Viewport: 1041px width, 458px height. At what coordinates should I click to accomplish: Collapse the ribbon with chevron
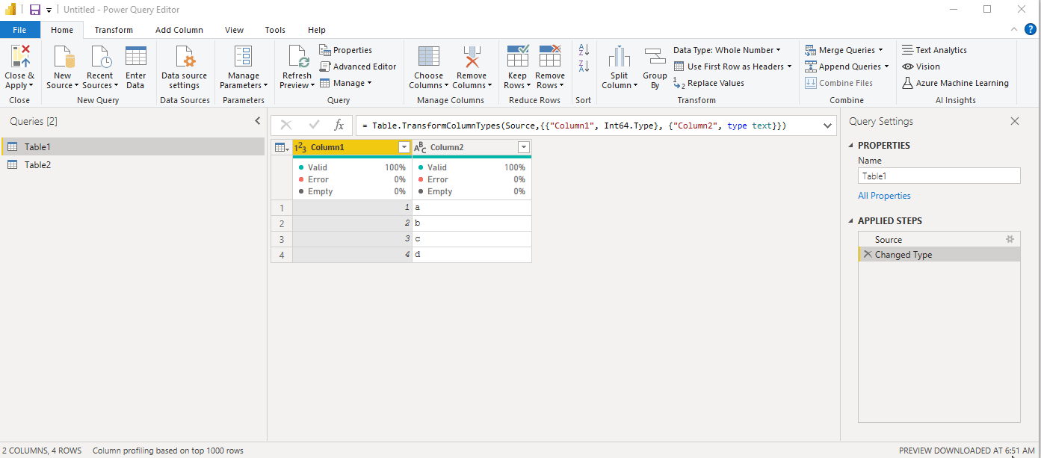[x=1014, y=30]
